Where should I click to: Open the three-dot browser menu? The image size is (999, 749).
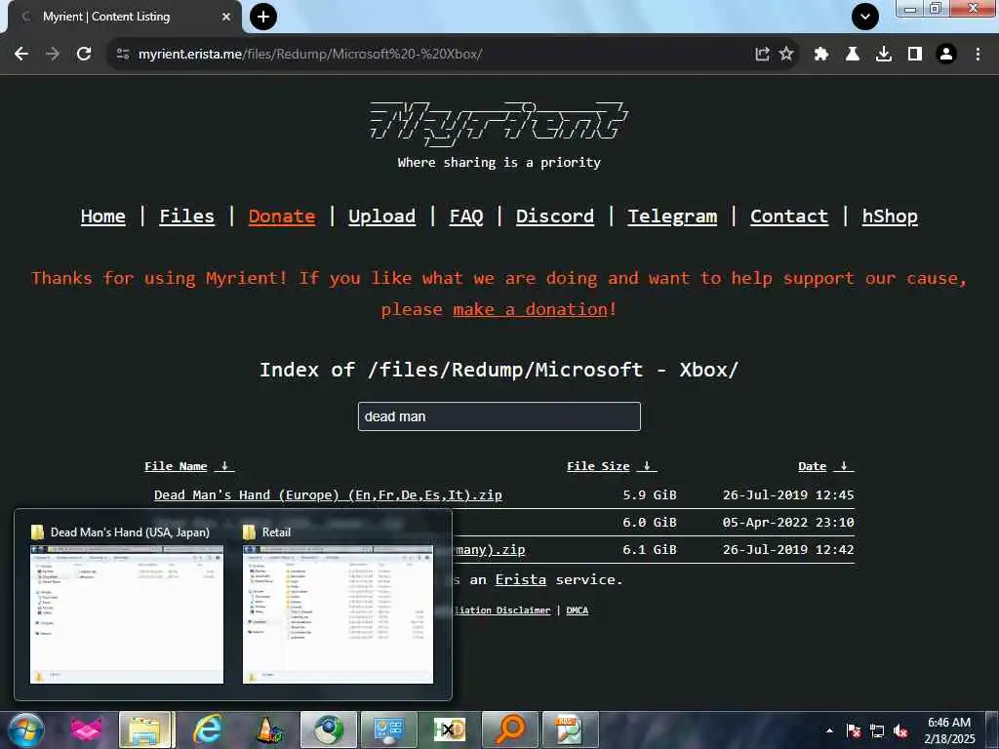point(978,54)
